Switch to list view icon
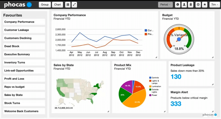The image size is (221, 119). 68,5
